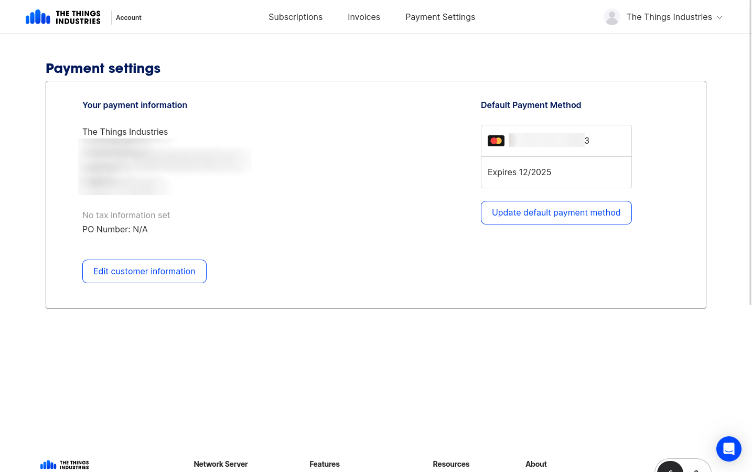Open the Intercom chat launcher bubble
The image size is (752, 472).
point(728,449)
